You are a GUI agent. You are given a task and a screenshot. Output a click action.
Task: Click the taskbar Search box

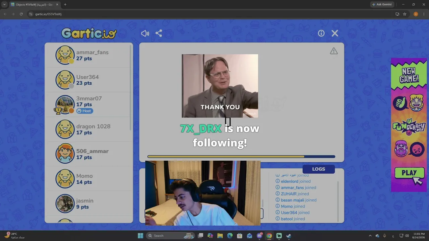click(x=171, y=236)
